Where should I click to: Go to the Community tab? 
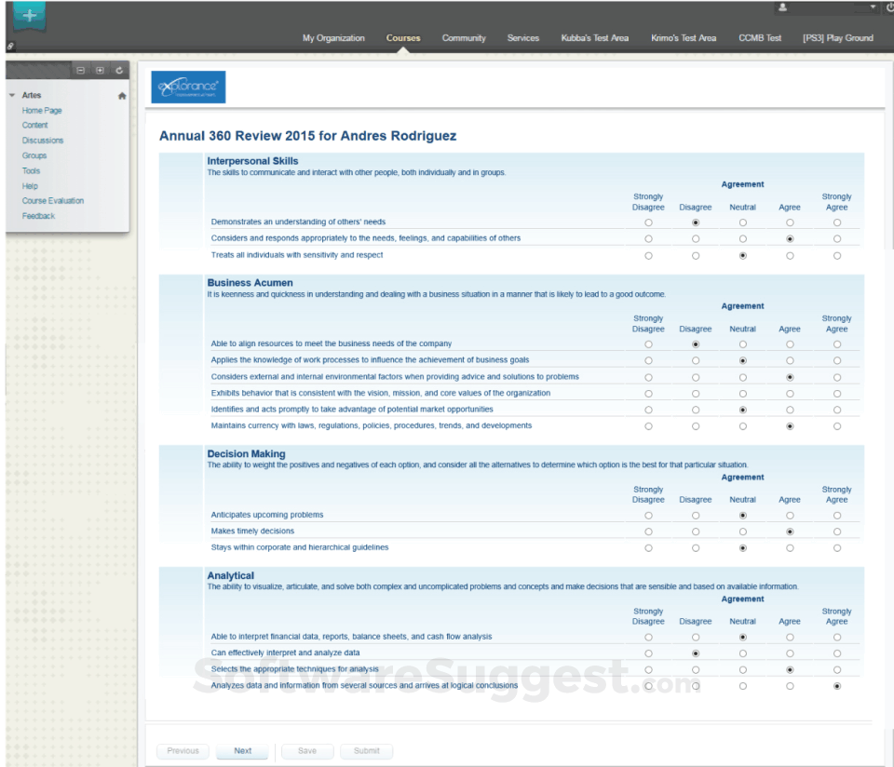[x=464, y=38]
